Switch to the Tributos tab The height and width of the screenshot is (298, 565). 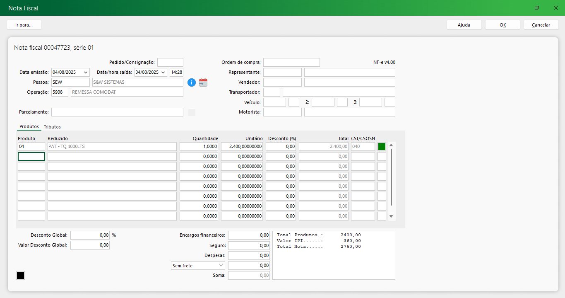point(52,127)
